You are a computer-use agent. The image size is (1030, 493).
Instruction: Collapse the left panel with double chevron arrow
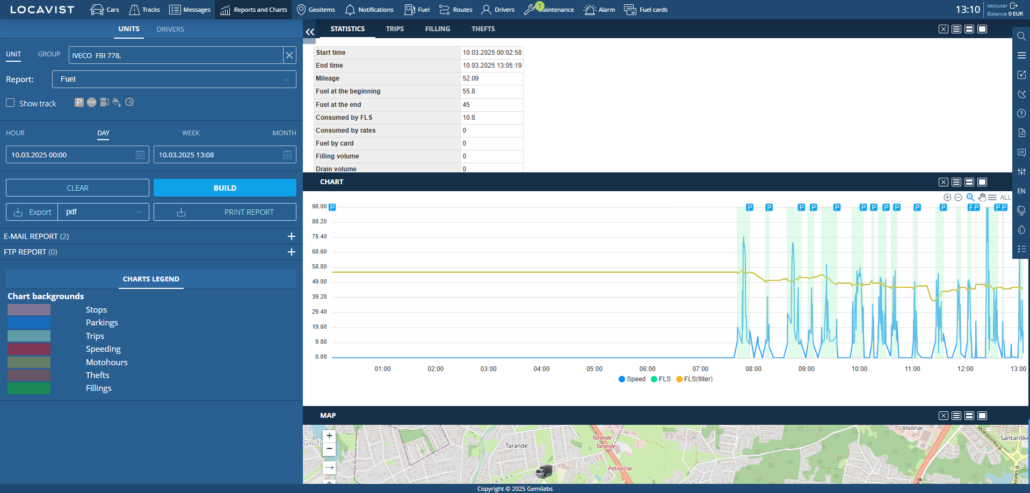(310, 32)
